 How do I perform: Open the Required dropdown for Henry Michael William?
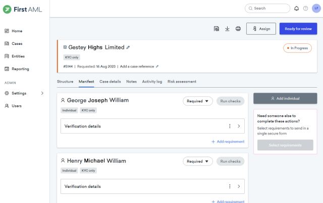(x=197, y=161)
